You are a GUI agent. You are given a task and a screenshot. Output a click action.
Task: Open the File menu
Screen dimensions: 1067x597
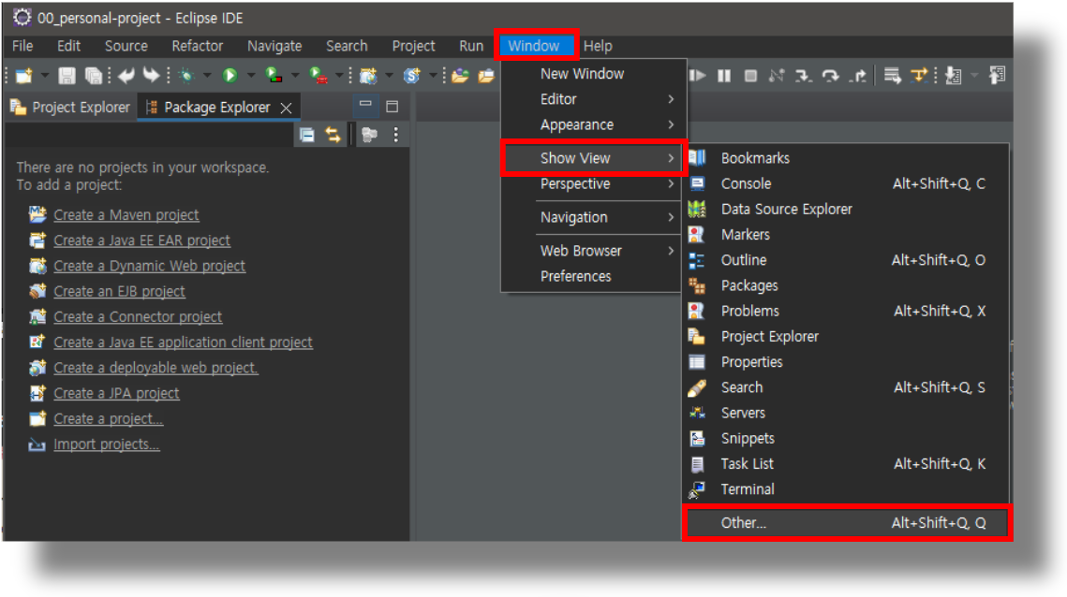click(x=22, y=46)
